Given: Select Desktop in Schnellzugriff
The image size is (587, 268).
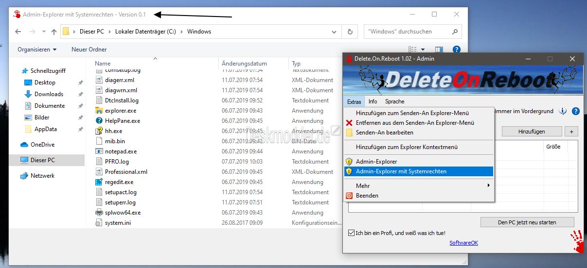Looking at the screenshot, I should pyautogui.click(x=45, y=83).
